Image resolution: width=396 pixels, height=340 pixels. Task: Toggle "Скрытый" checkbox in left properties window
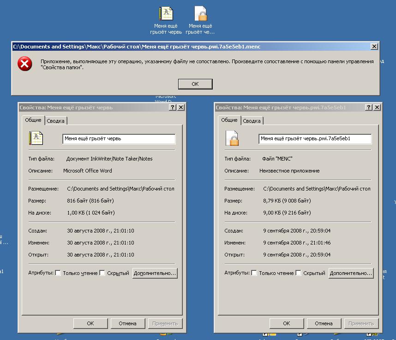point(102,273)
